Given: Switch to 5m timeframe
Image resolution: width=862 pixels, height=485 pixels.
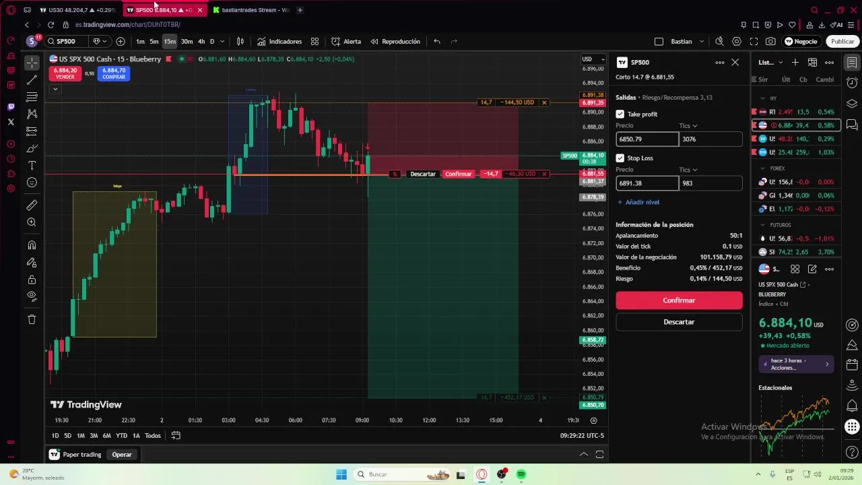Looking at the screenshot, I should pos(154,41).
